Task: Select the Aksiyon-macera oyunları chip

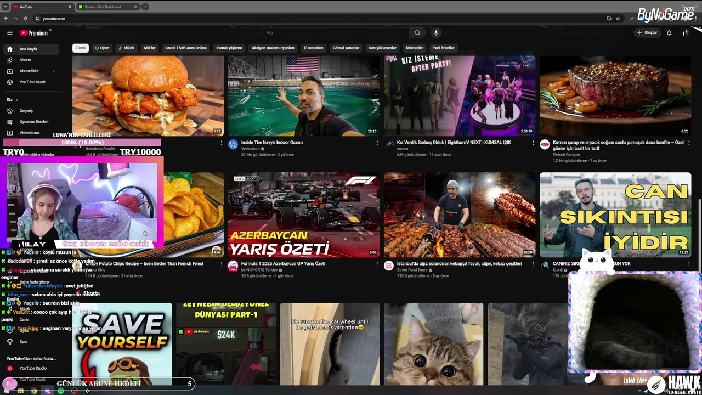Action: 273,48
